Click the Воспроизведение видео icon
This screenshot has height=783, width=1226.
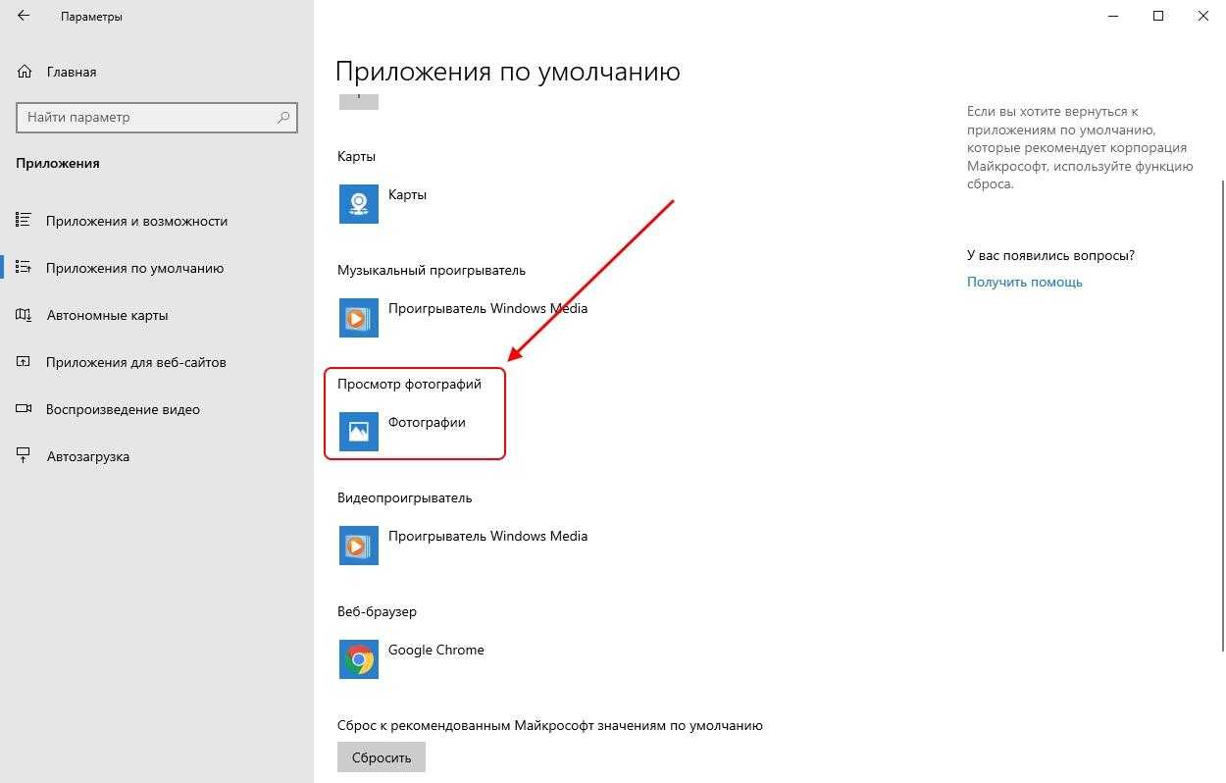coord(25,409)
